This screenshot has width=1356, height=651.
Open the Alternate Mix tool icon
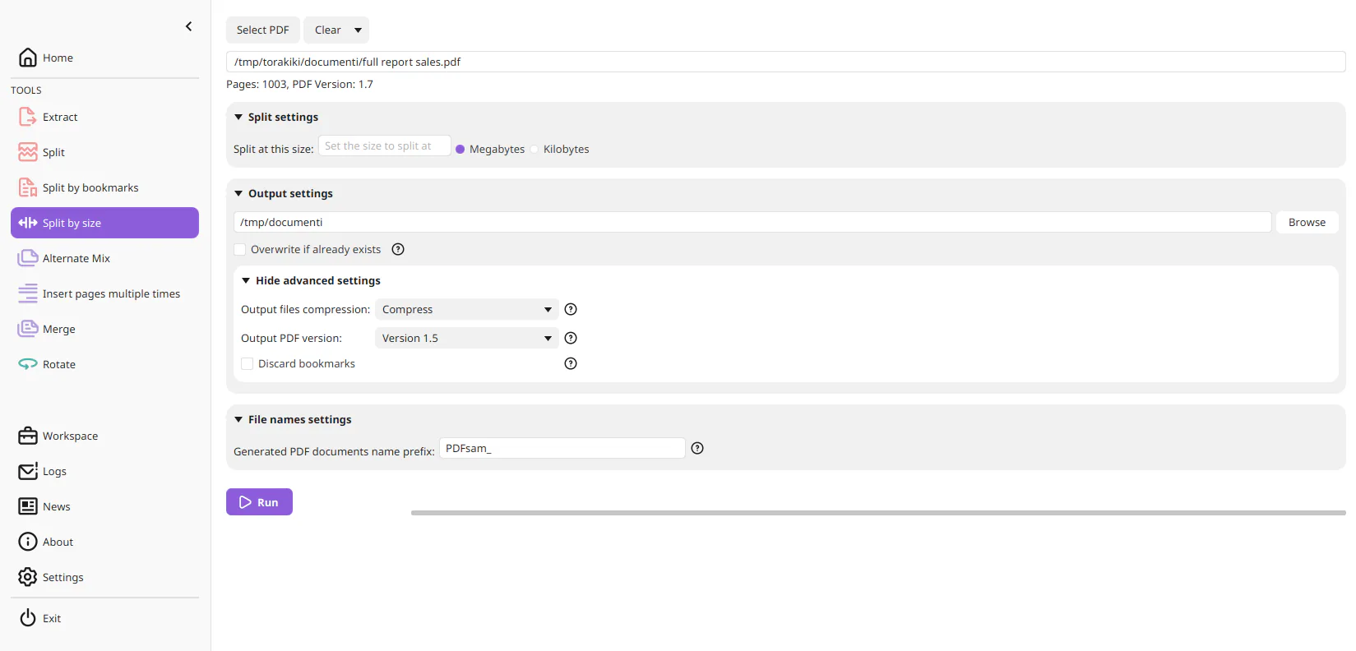(28, 258)
